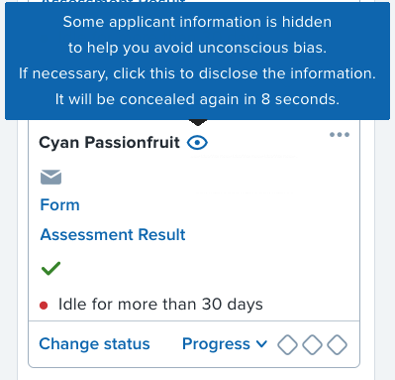The width and height of the screenshot is (395, 380).
Task: Click the applicant name Cyan Passionfruit
Action: (109, 143)
